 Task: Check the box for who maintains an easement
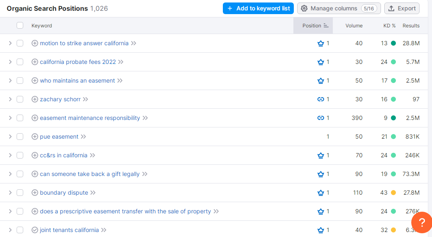click(x=20, y=81)
